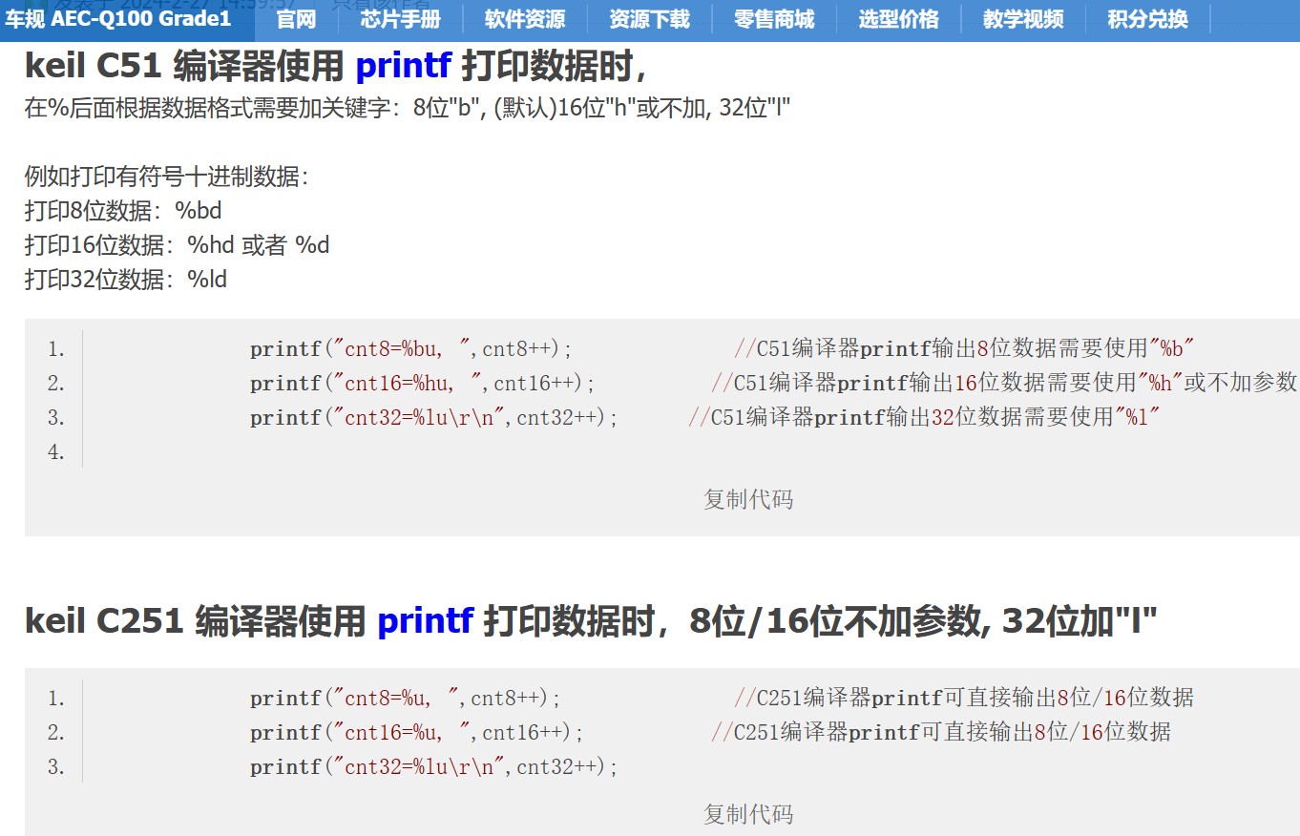This screenshot has width=1300, height=836.
Task: Click the heading "keil C51 编译器使用"
Action: pyautogui.click(x=184, y=66)
